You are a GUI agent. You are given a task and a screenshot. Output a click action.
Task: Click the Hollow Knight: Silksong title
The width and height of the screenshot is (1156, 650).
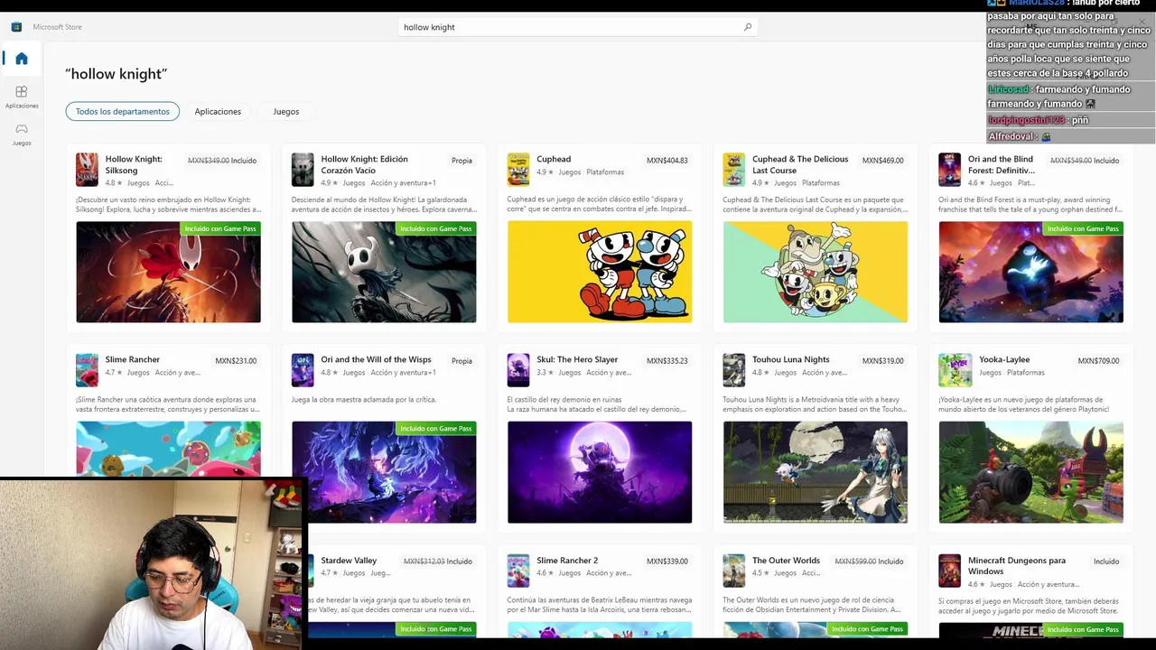134,164
